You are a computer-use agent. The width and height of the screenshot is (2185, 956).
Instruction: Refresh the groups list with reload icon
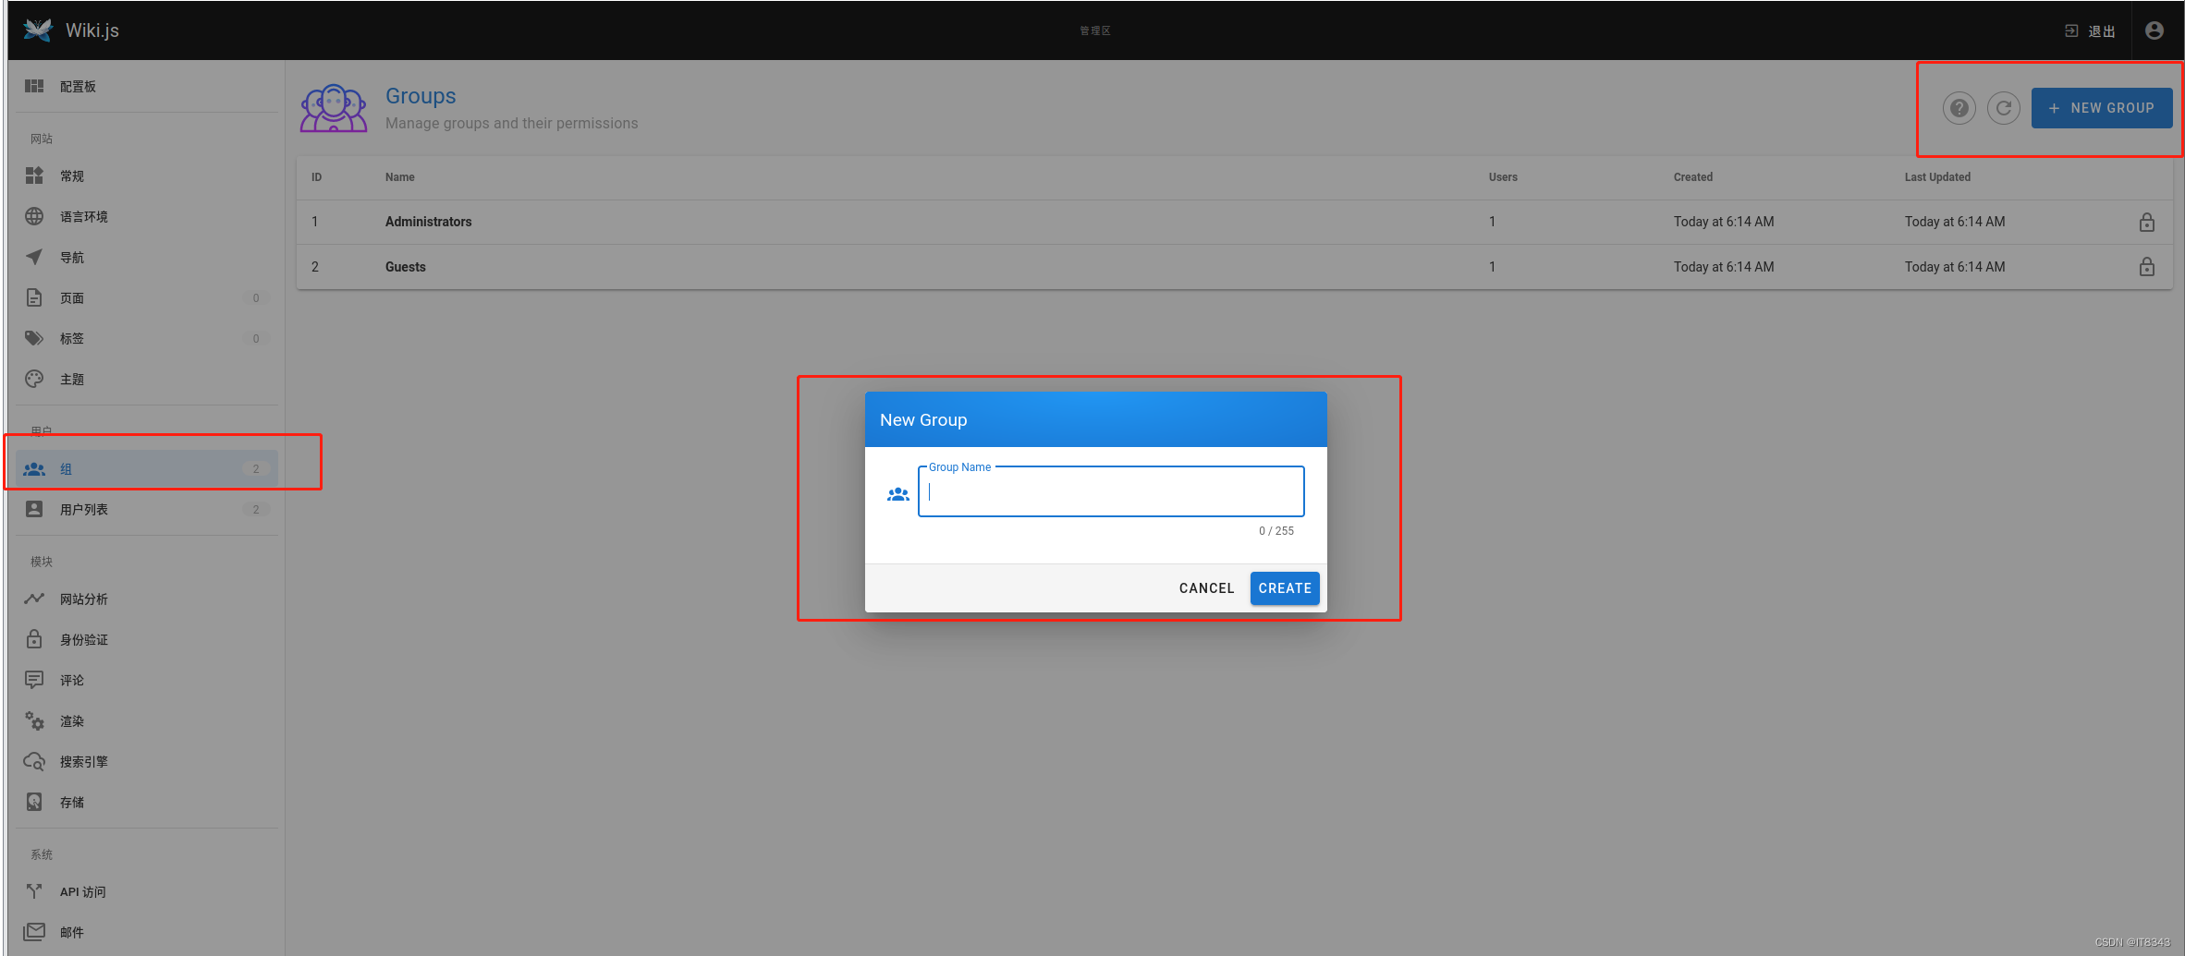[2003, 108]
